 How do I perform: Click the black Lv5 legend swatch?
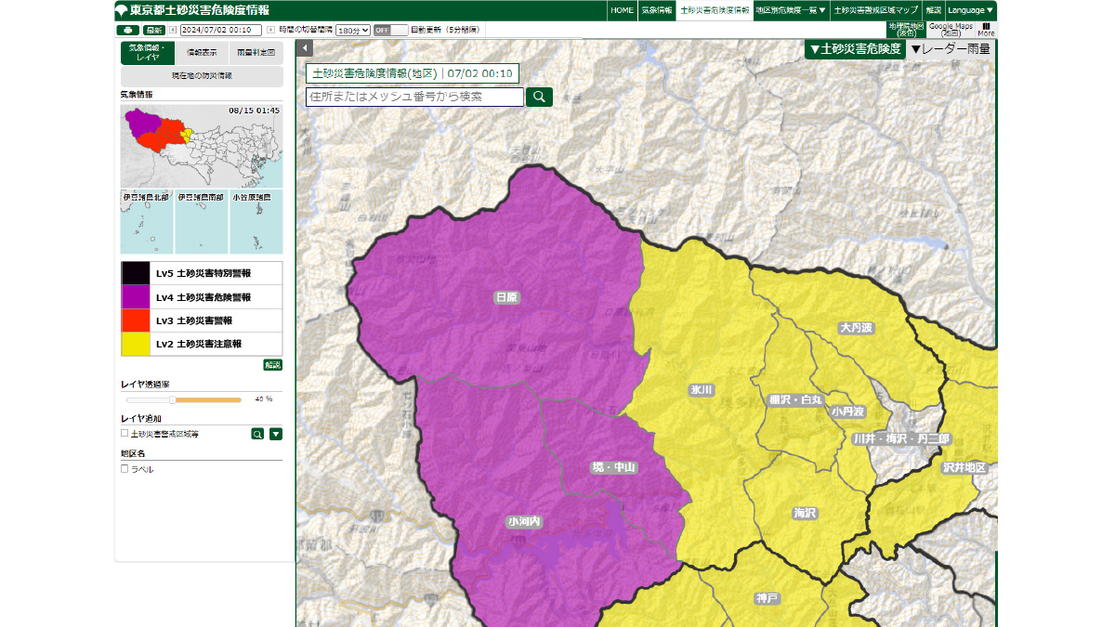pos(136,274)
